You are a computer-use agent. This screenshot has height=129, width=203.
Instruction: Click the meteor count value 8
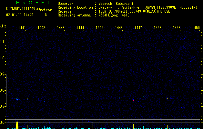pos(46,15)
